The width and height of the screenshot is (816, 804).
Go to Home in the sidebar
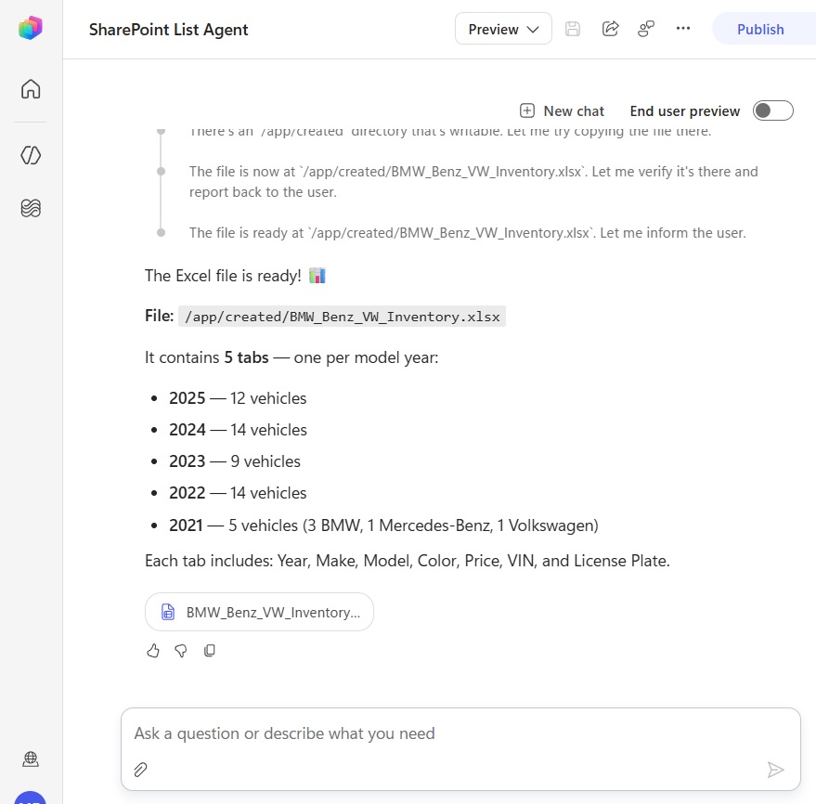(x=31, y=89)
